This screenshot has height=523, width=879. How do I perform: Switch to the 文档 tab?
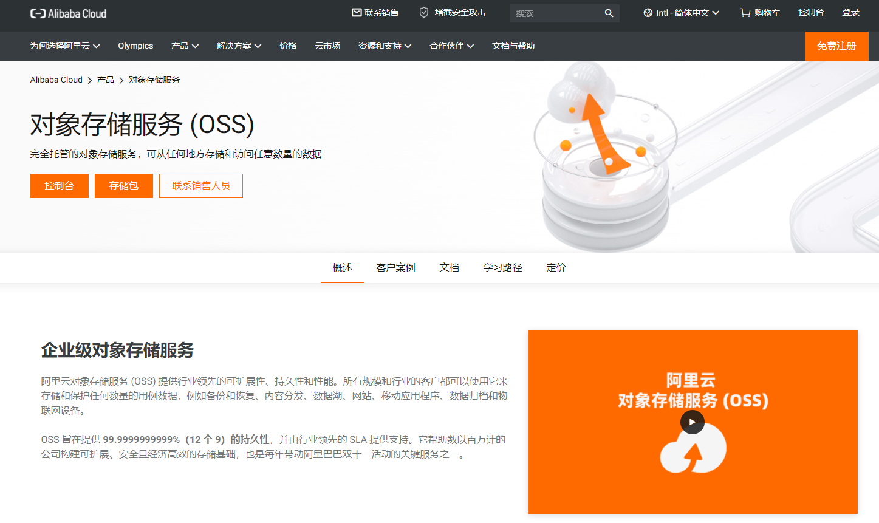click(450, 268)
